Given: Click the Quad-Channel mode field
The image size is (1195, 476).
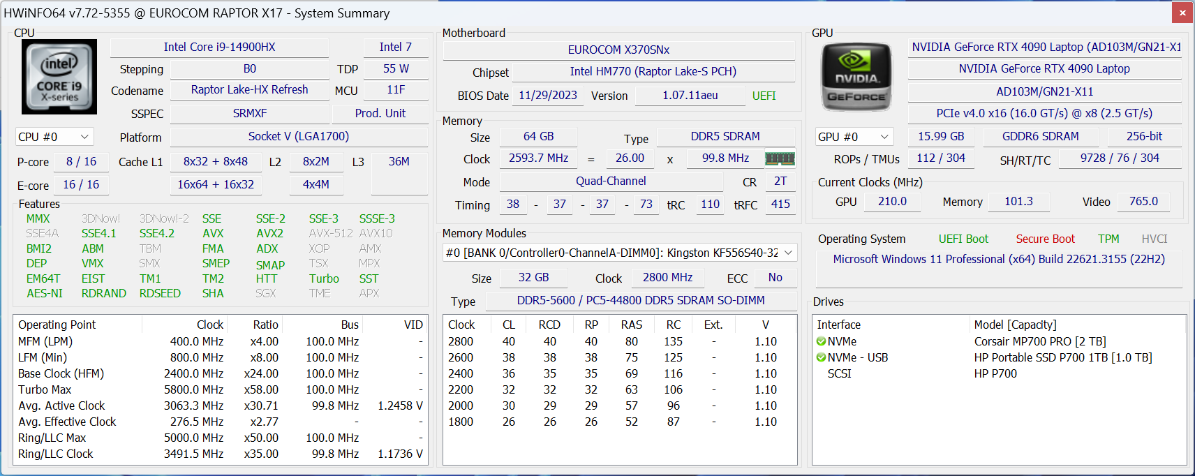Looking at the screenshot, I should click(611, 181).
